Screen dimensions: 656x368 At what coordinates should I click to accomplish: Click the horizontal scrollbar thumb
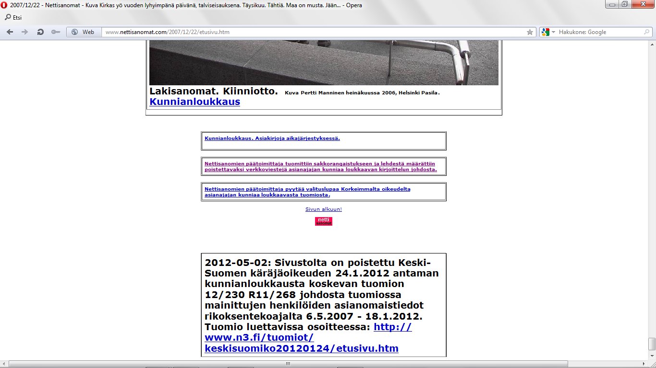[287, 364]
